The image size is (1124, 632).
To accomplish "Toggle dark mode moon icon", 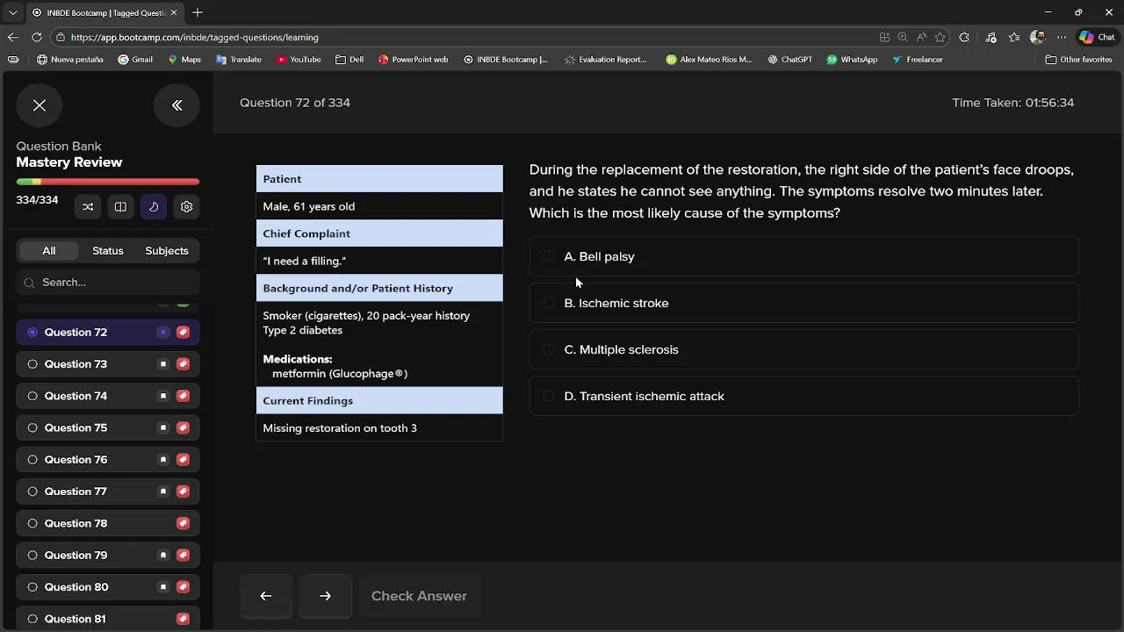I will 154,207.
